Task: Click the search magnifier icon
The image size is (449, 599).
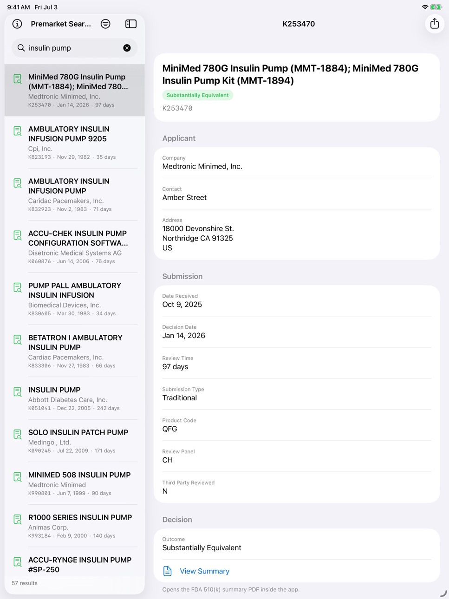Action: (21, 48)
